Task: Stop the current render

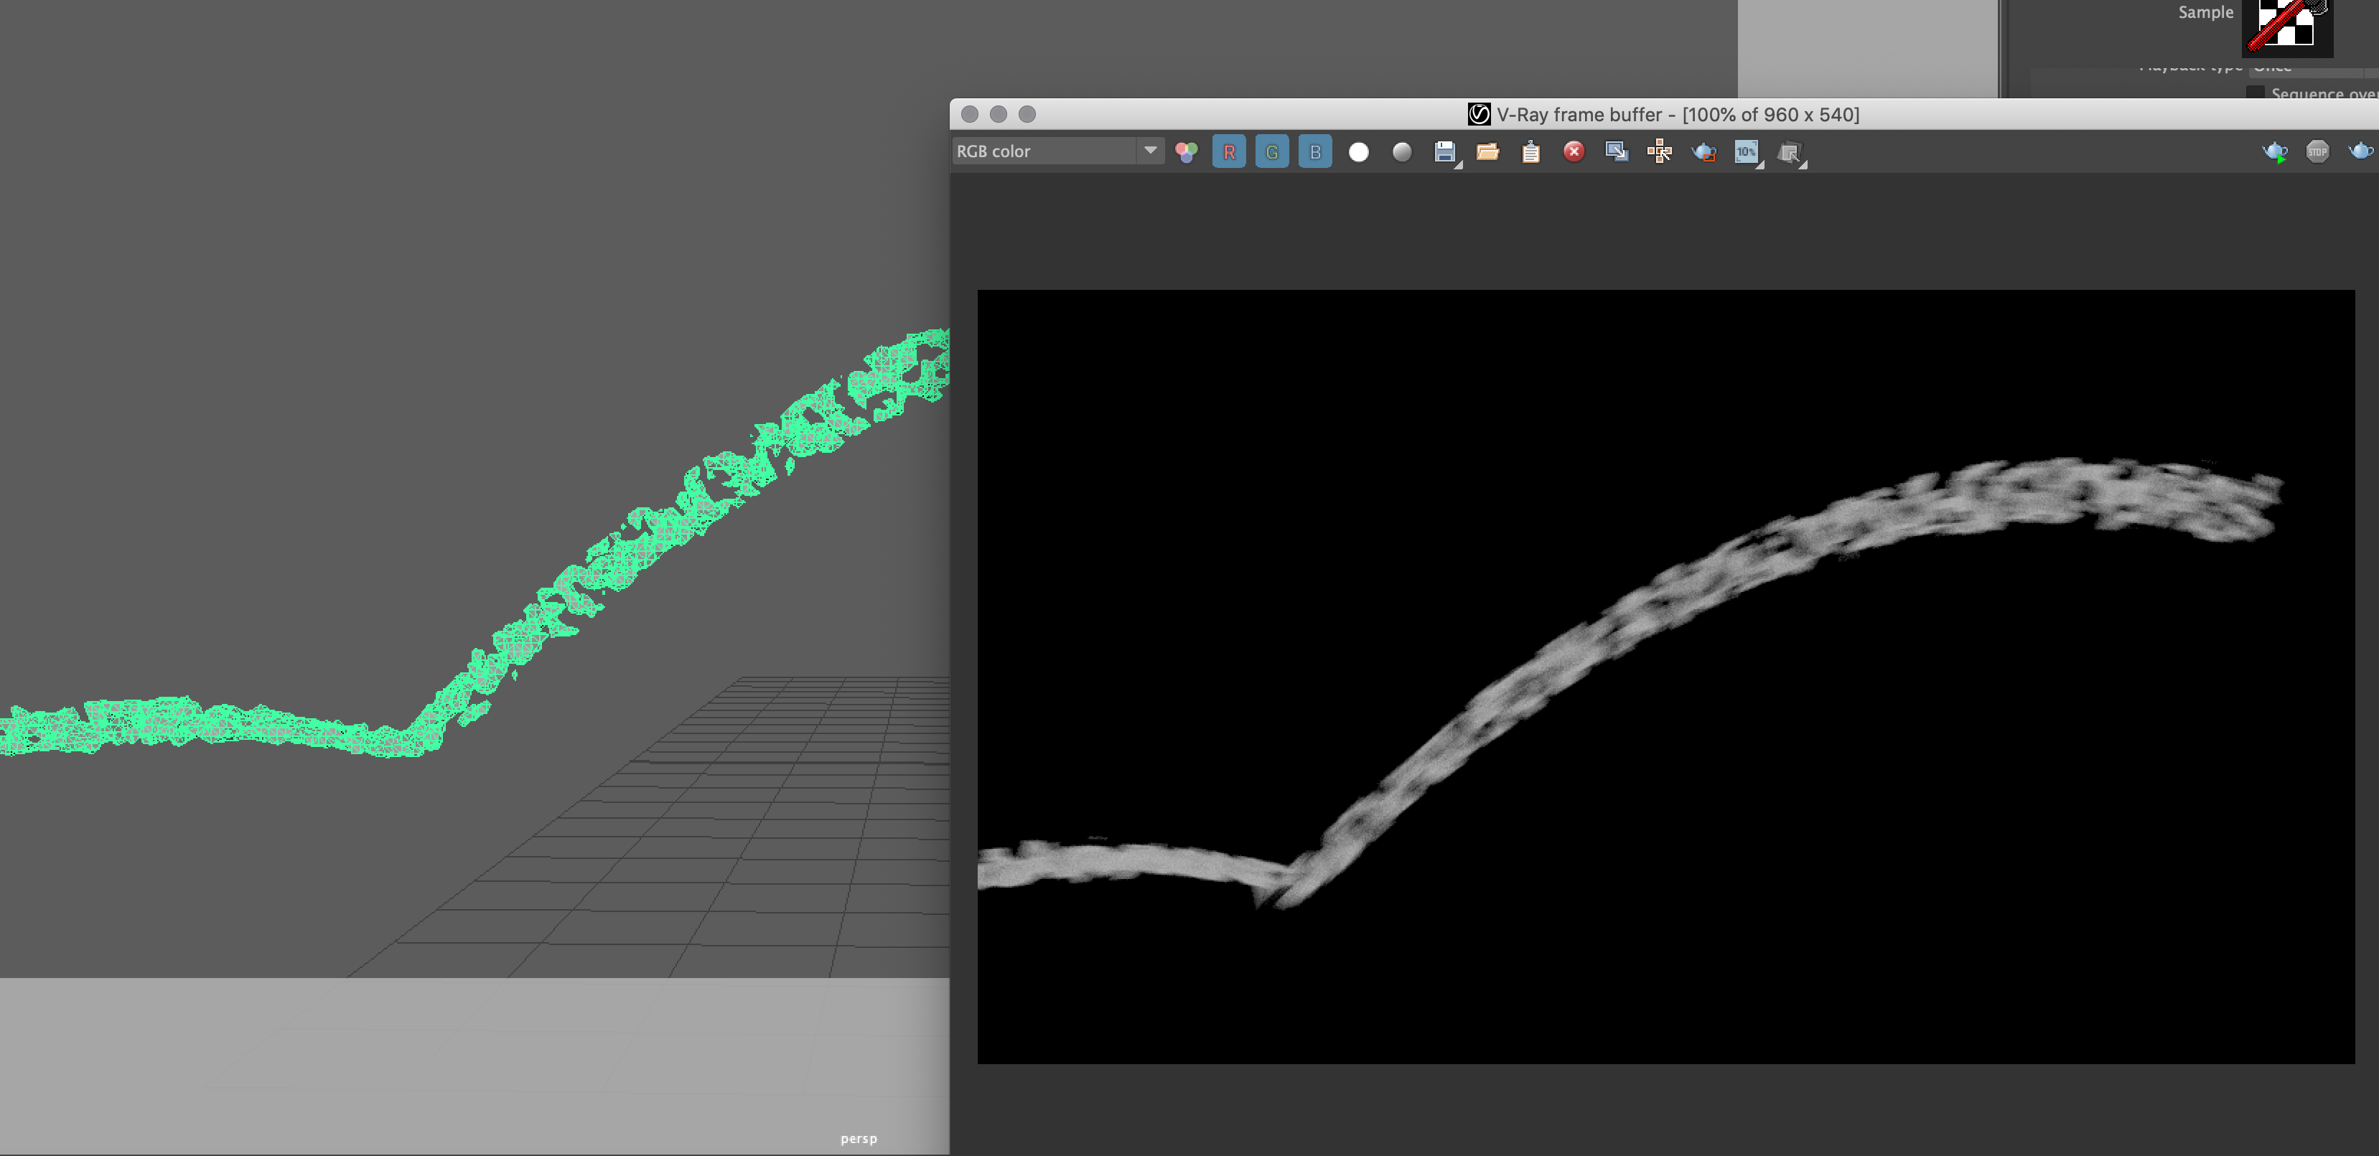Action: 2317,151
